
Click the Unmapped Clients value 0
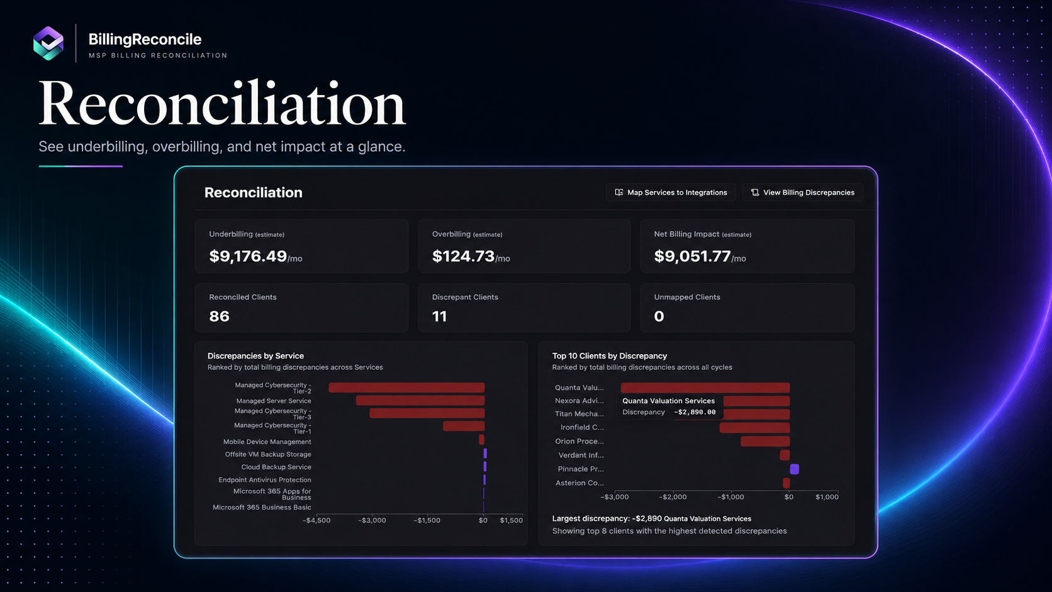pyautogui.click(x=659, y=316)
